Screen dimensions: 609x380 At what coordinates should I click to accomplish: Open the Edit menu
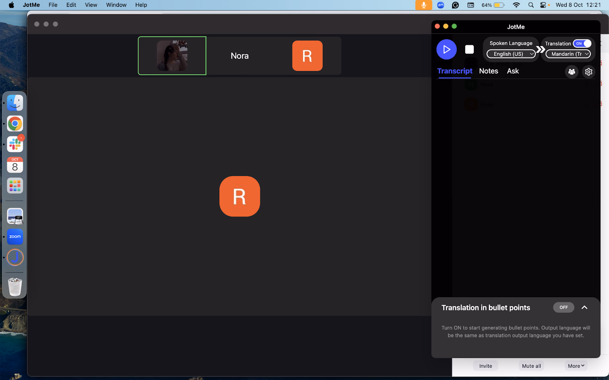71,5
